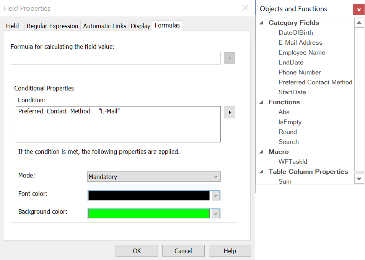Screen dimensions: 365x260
Task: Collapse the Functions section
Action: 262,102
